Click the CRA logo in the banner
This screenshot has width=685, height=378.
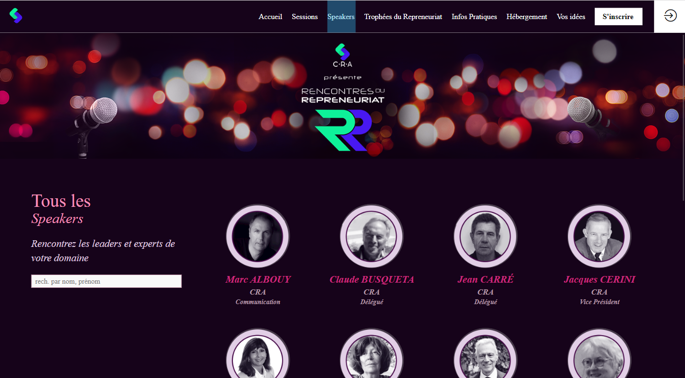[x=343, y=55]
